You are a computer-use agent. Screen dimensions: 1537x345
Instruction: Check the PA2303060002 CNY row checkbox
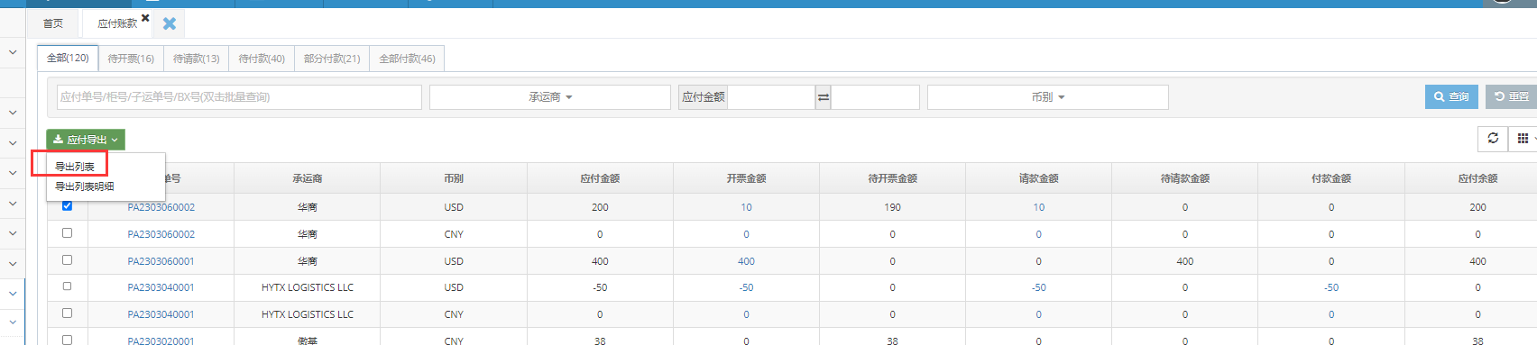click(67, 232)
